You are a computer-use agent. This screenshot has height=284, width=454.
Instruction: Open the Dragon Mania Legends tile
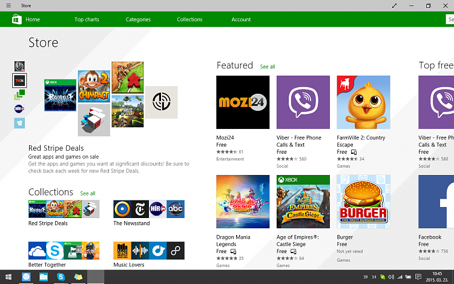(x=243, y=202)
